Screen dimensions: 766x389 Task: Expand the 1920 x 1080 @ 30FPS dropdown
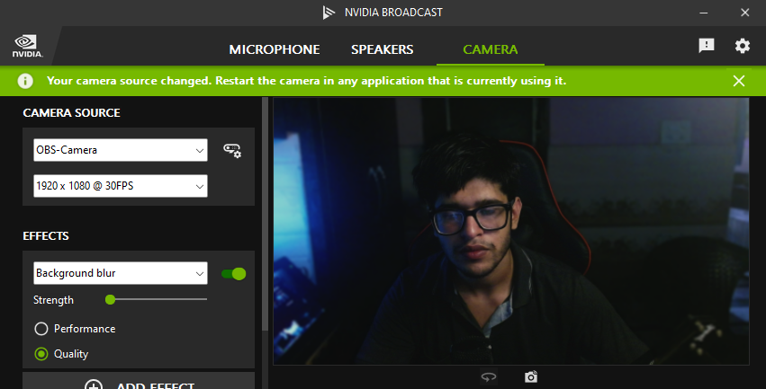(121, 186)
